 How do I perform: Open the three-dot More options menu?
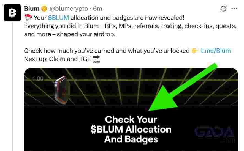point(234,9)
